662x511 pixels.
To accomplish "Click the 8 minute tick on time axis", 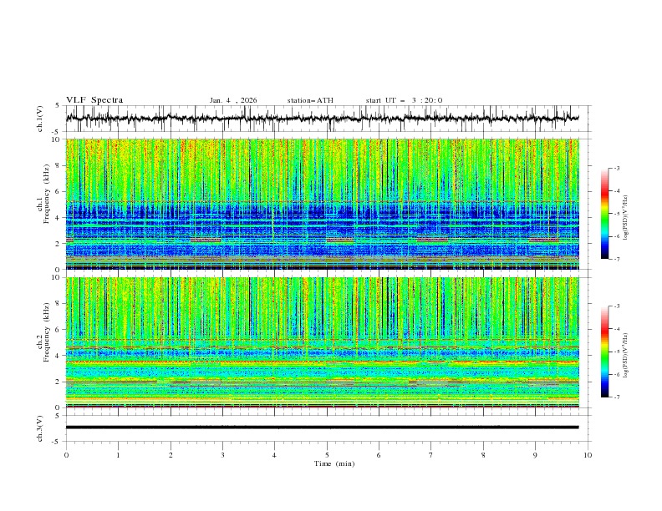I will 483,455.
